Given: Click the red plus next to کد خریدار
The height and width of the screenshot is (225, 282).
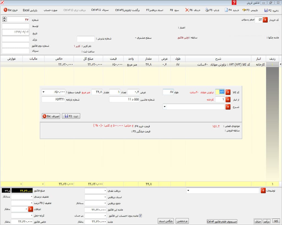Looking at the screenshot, I should coord(265,20).
